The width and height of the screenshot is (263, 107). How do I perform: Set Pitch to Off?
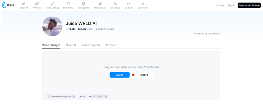[x=89, y=97]
